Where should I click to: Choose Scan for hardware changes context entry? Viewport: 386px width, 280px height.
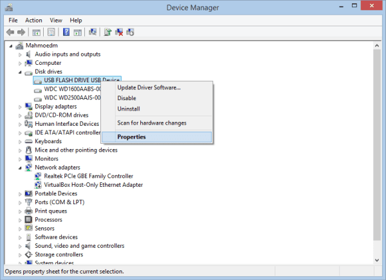point(156,123)
